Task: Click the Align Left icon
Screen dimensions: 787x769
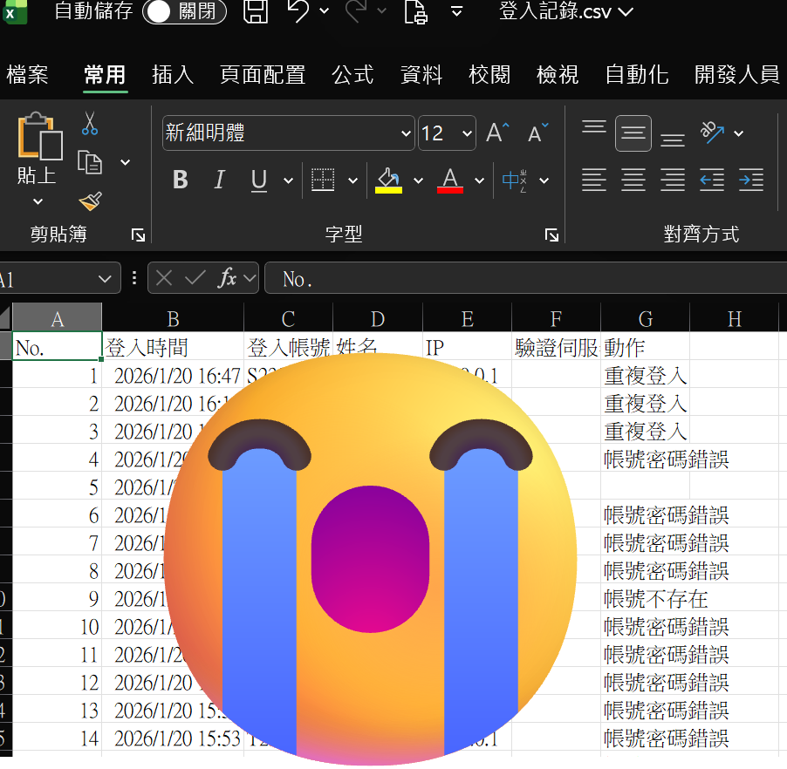Action: point(594,180)
